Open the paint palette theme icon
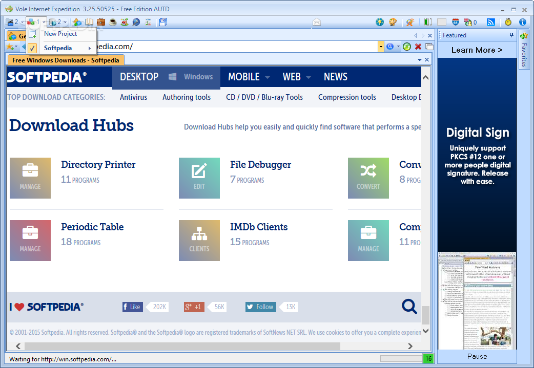Image resolution: width=534 pixels, height=368 pixels. tap(393, 22)
